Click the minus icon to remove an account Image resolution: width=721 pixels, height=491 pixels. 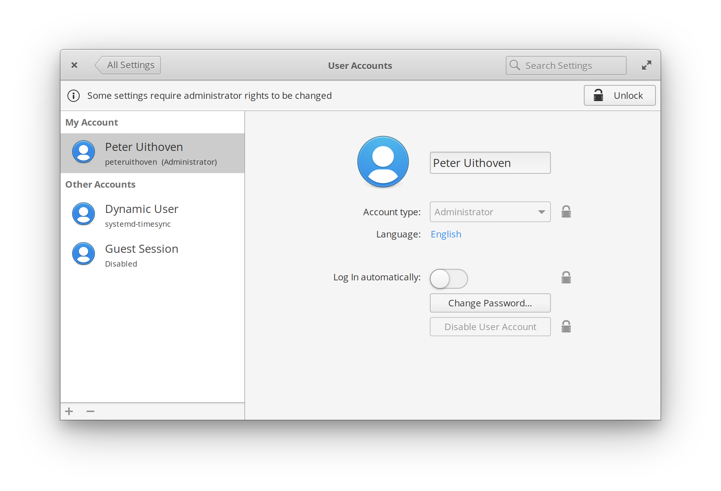[x=90, y=411]
